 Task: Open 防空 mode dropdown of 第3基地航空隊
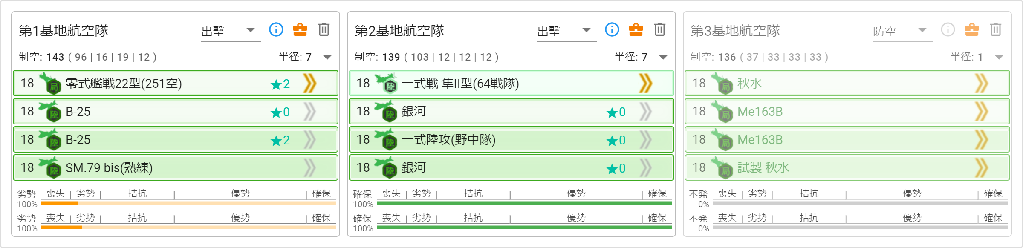[x=902, y=31]
